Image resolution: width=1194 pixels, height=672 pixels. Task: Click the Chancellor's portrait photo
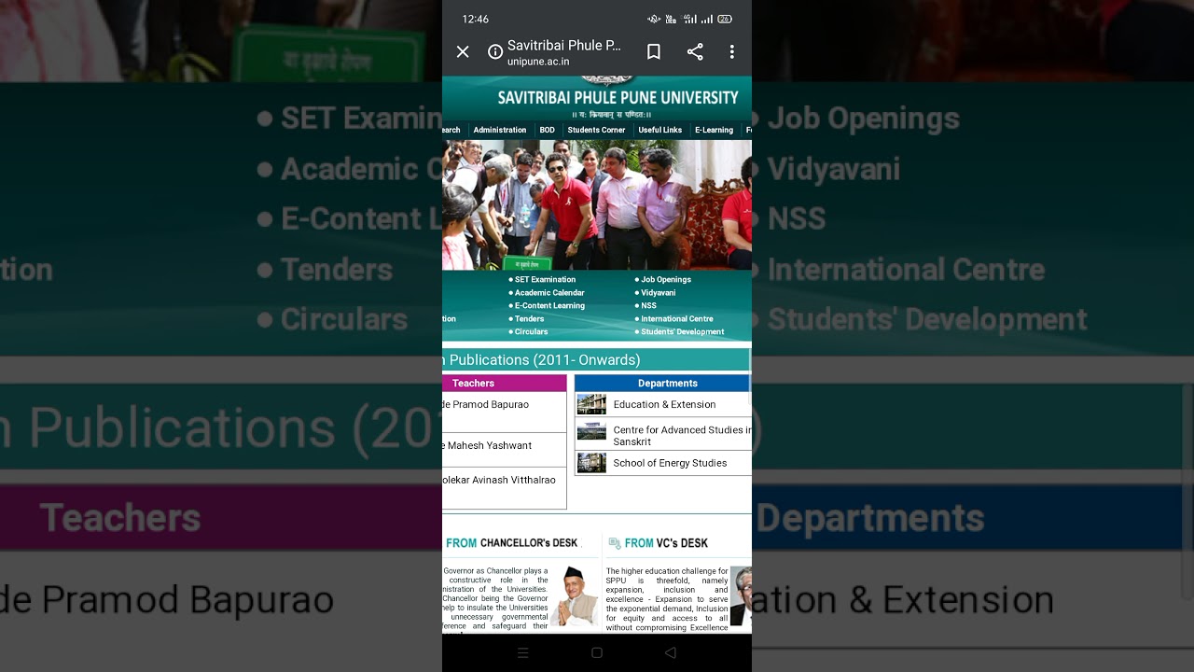tap(574, 595)
